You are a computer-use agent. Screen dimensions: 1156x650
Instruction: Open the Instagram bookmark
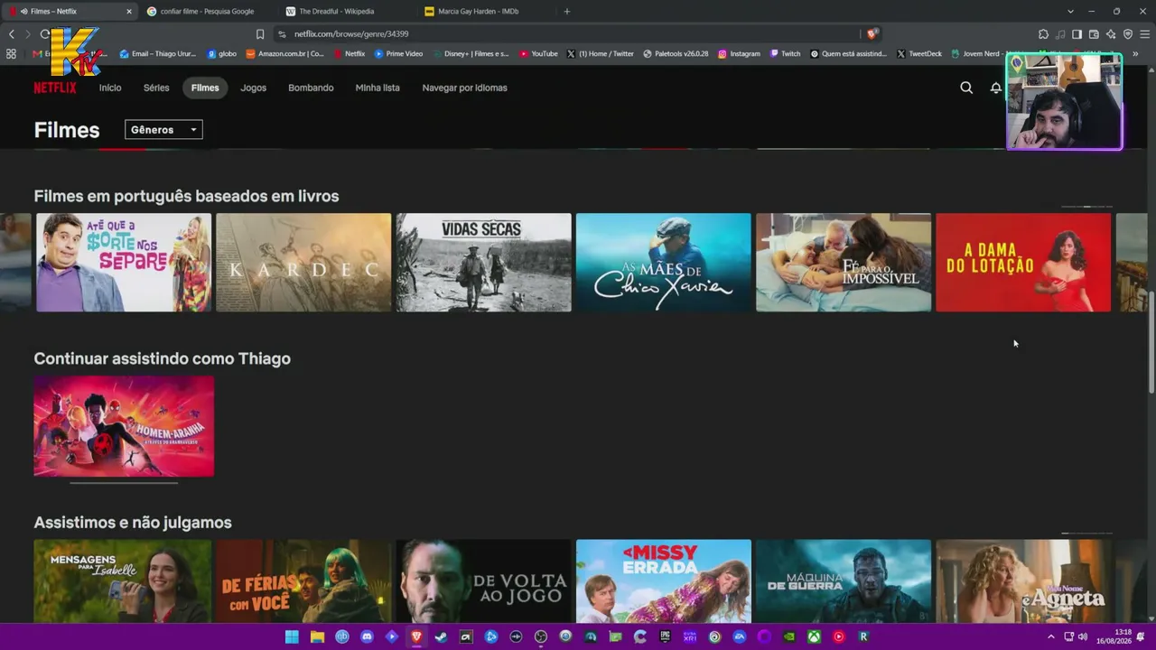pyautogui.click(x=740, y=54)
